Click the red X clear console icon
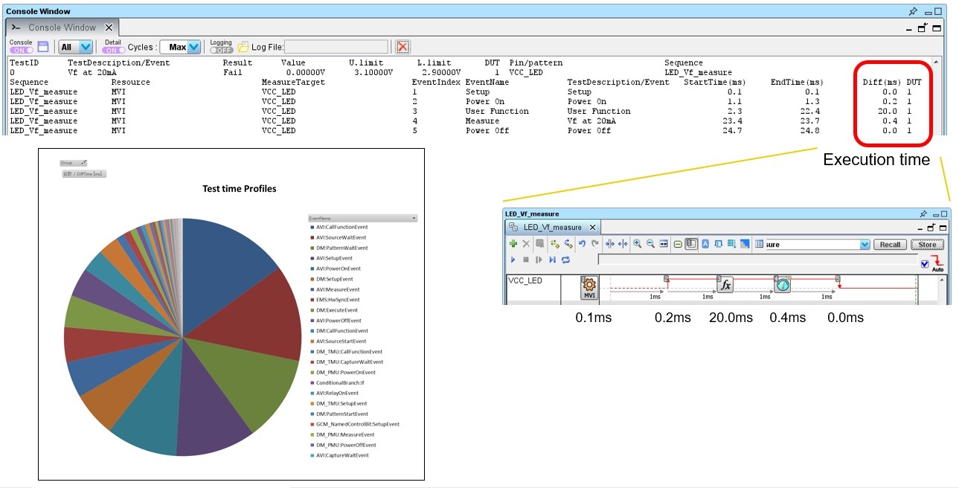Image resolution: width=959 pixels, height=488 pixels. pos(402,47)
